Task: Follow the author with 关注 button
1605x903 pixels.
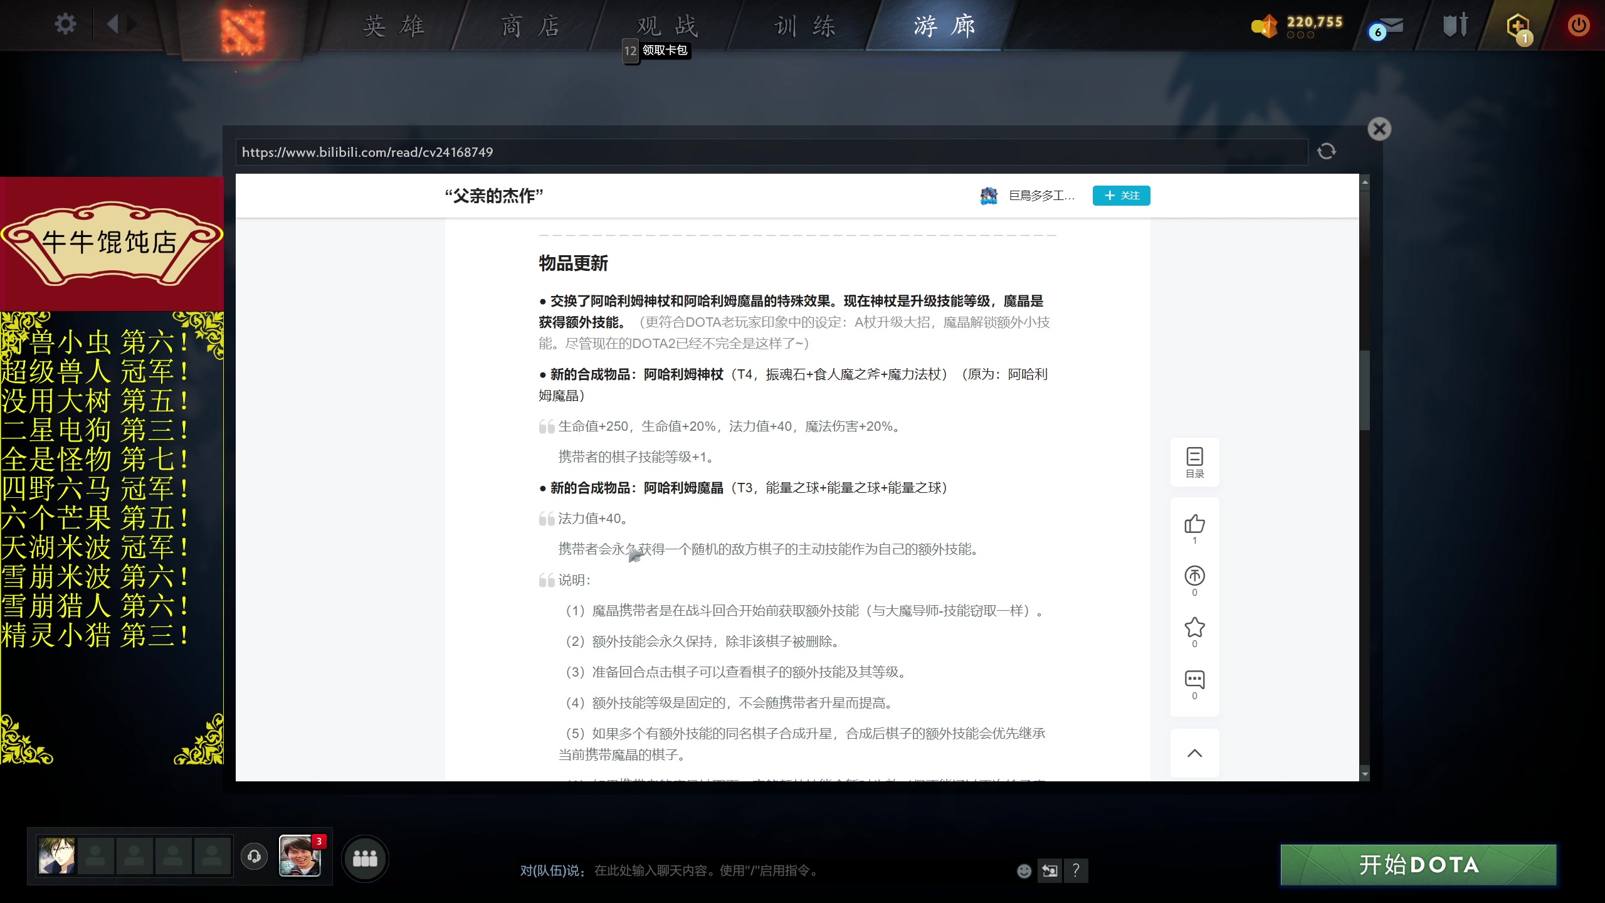Action: [1121, 196]
